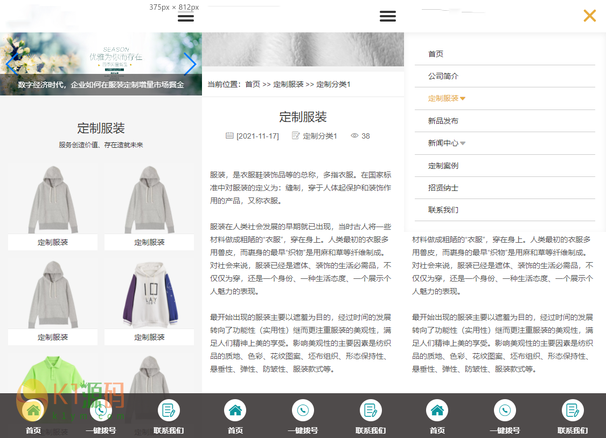Viewport: 606px width, 438px height.
Task: Go to previous banner slide arrow
Action: coord(11,64)
